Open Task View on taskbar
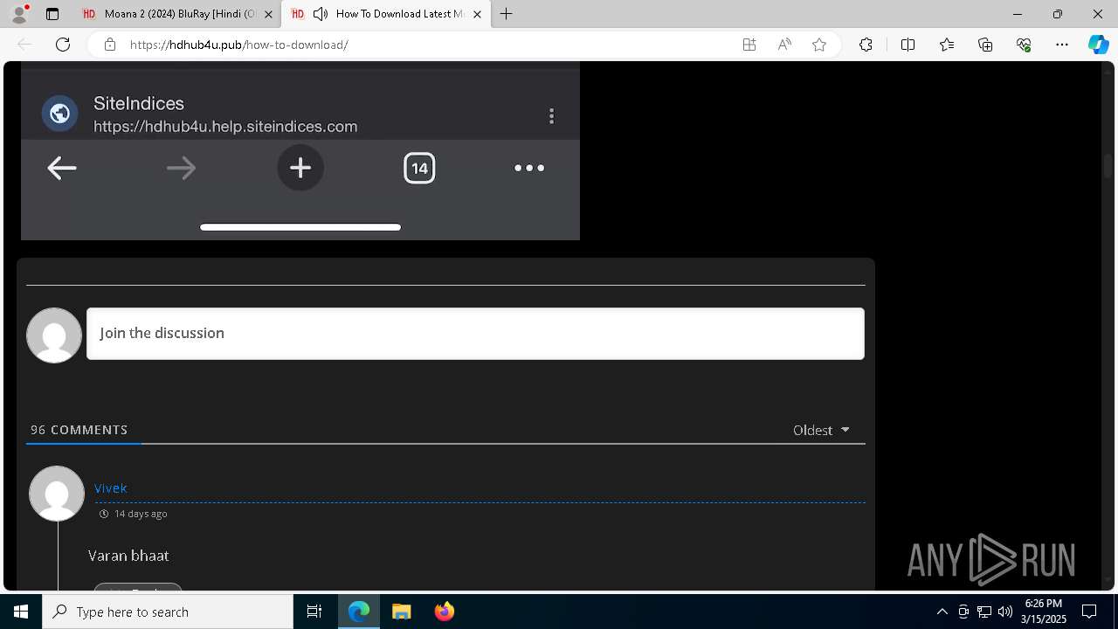The image size is (1118, 629). [x=314, y=612]
